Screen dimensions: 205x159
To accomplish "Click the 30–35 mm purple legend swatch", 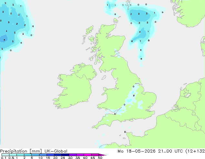I will point(72,155).
